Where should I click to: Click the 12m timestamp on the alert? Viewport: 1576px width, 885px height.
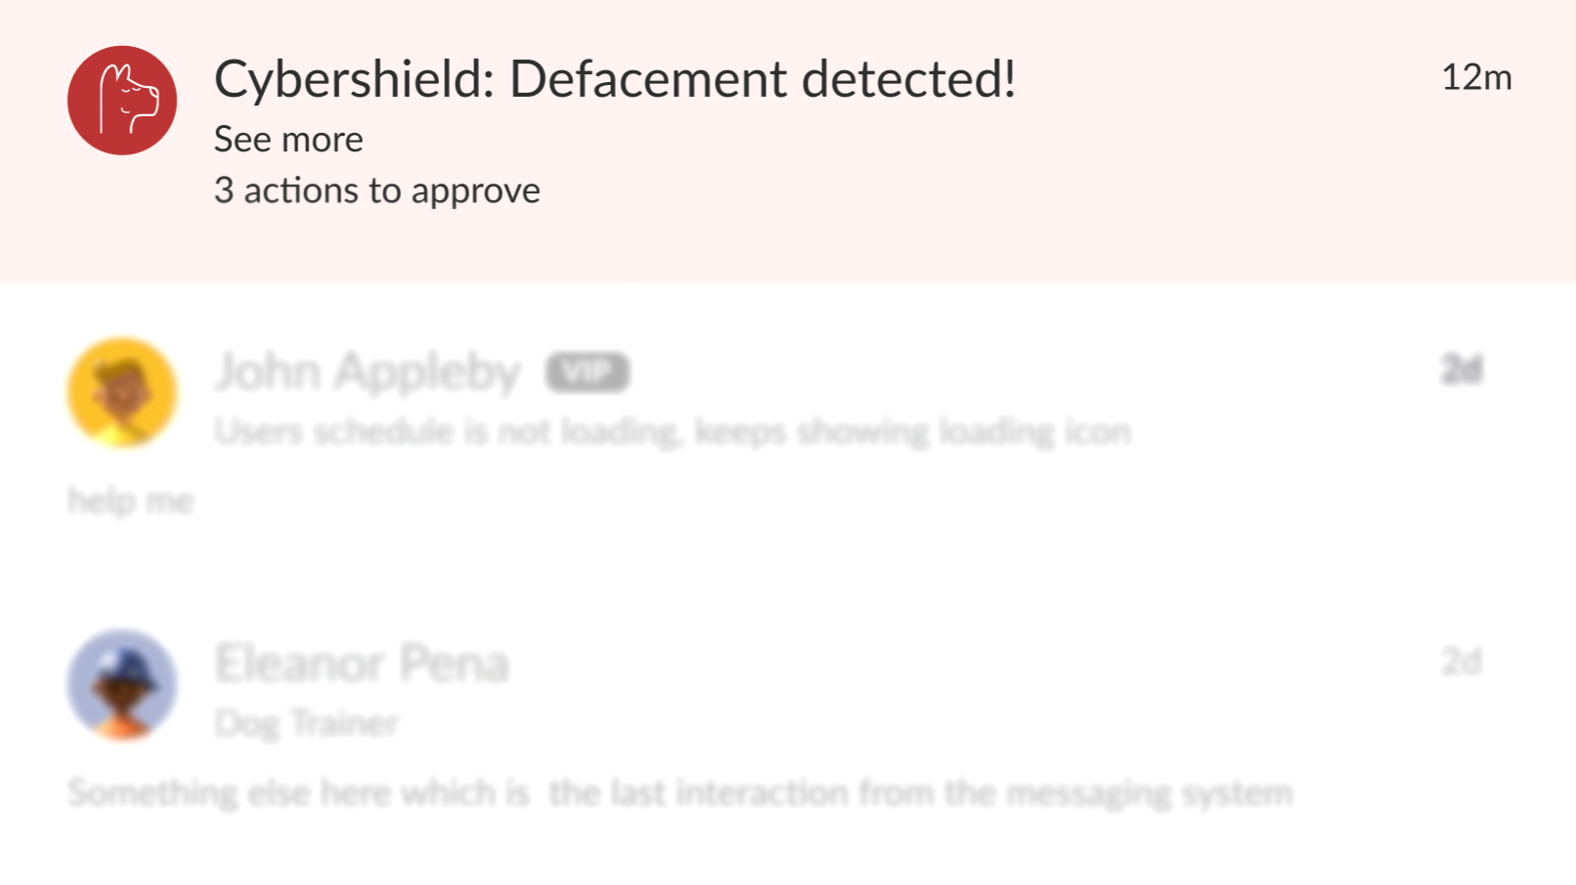click(x=1476, y=77)
